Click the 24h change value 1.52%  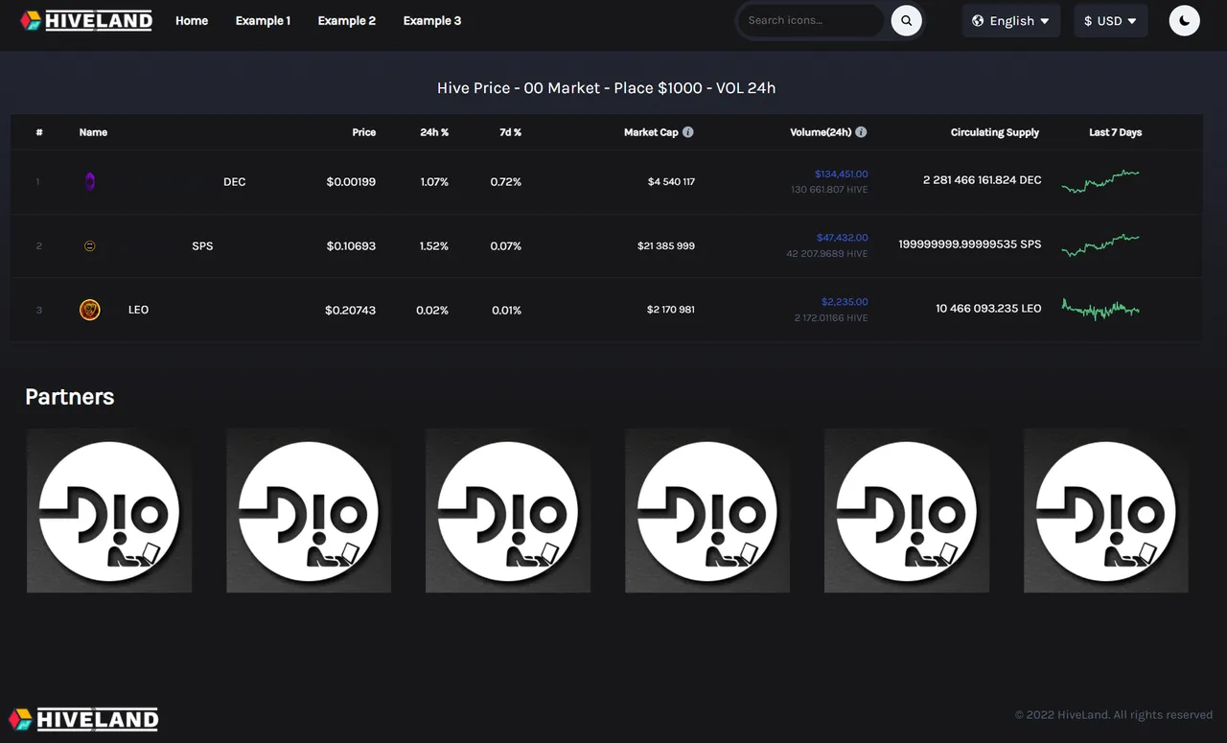434,246
